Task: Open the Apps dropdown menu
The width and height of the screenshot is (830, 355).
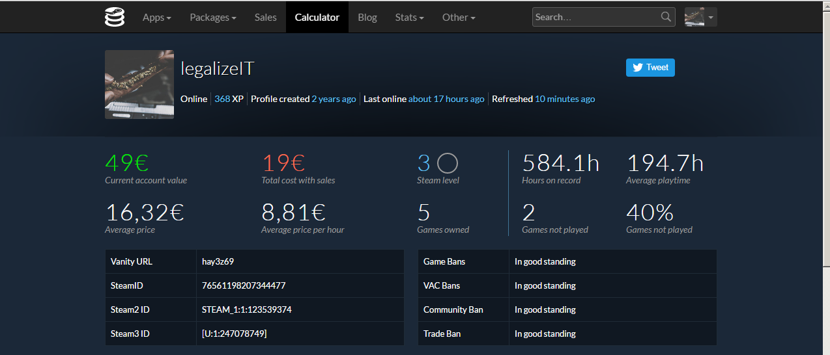Action: tap(157, 17)
